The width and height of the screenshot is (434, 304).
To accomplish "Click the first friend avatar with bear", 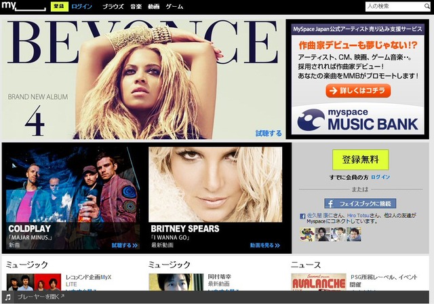I will tap(306, 233).
